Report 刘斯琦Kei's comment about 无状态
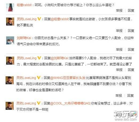The image size is (139, 122). tap(119, 49)
